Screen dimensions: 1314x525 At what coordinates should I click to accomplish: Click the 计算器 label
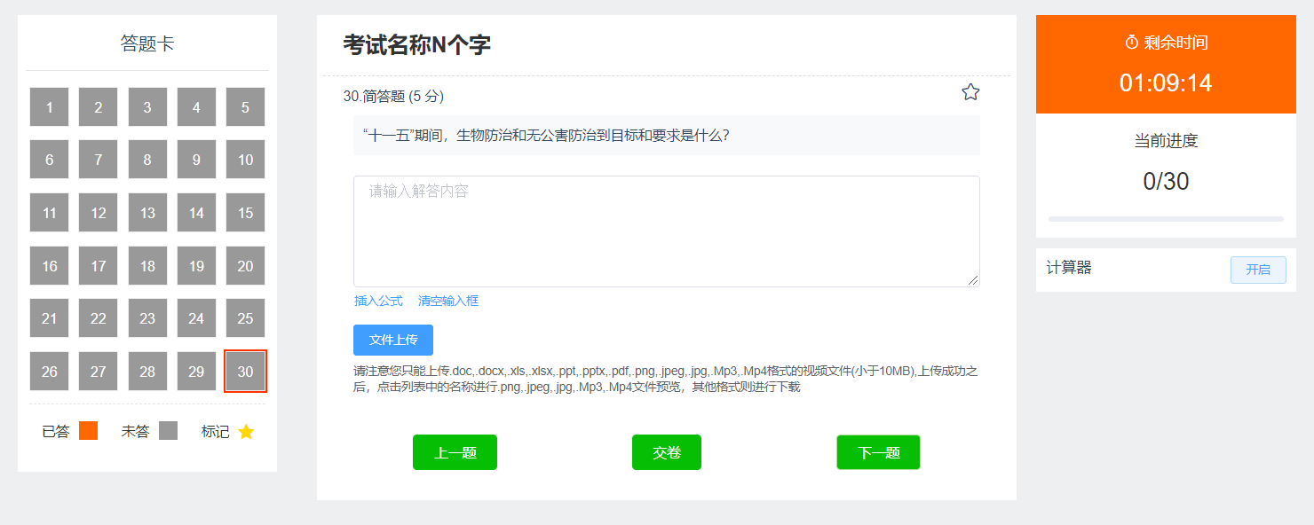click(1069, 267)
